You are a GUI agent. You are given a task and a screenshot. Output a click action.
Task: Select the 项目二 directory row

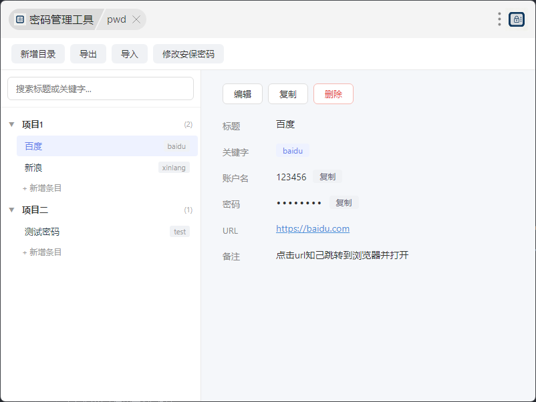tap(100, 210)
